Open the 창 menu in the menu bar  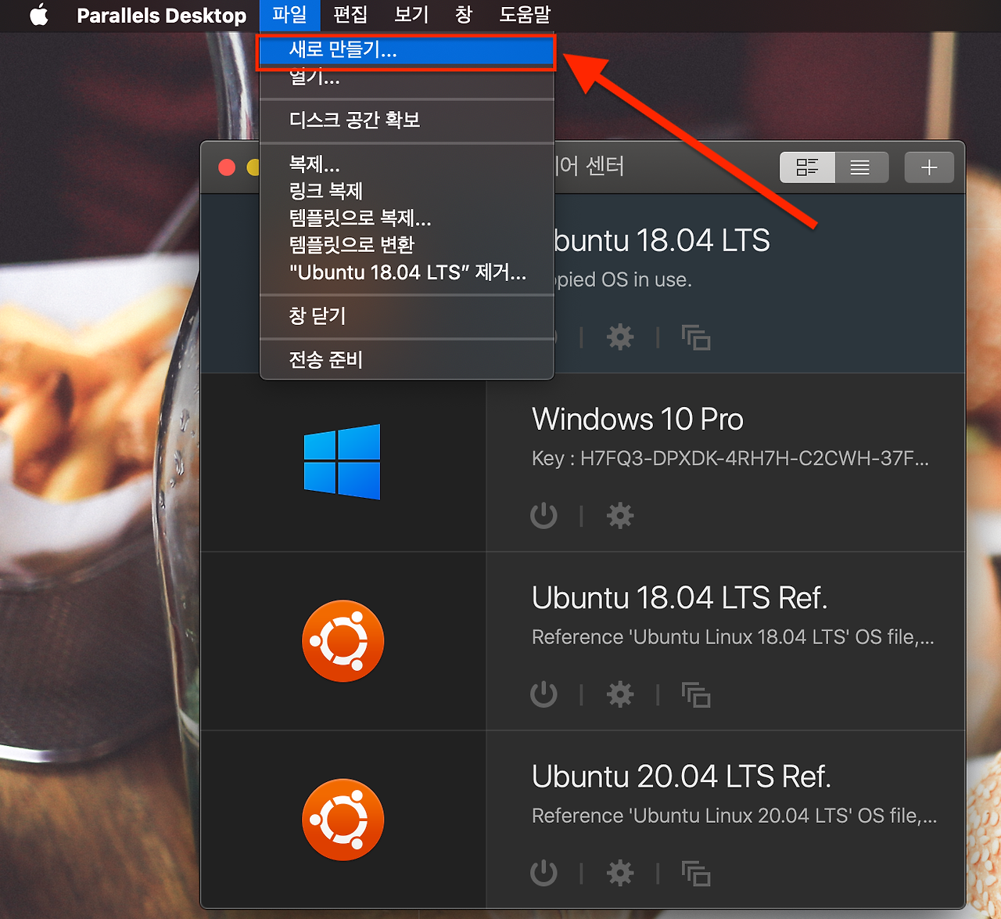tap(464, 15)
